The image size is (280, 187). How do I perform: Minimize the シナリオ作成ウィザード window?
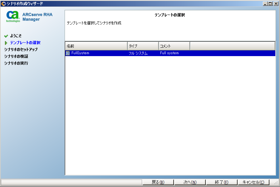point(265,3)
